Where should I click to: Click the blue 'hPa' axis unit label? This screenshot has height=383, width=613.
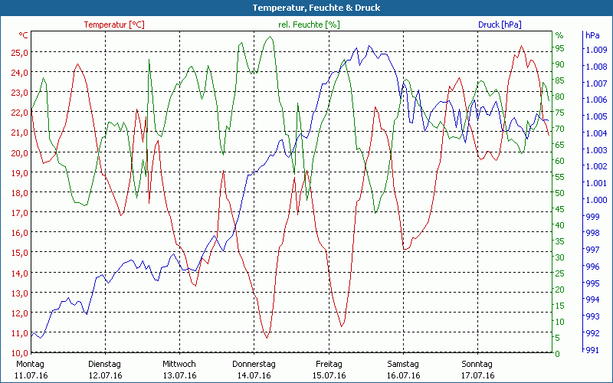[592, 35]
